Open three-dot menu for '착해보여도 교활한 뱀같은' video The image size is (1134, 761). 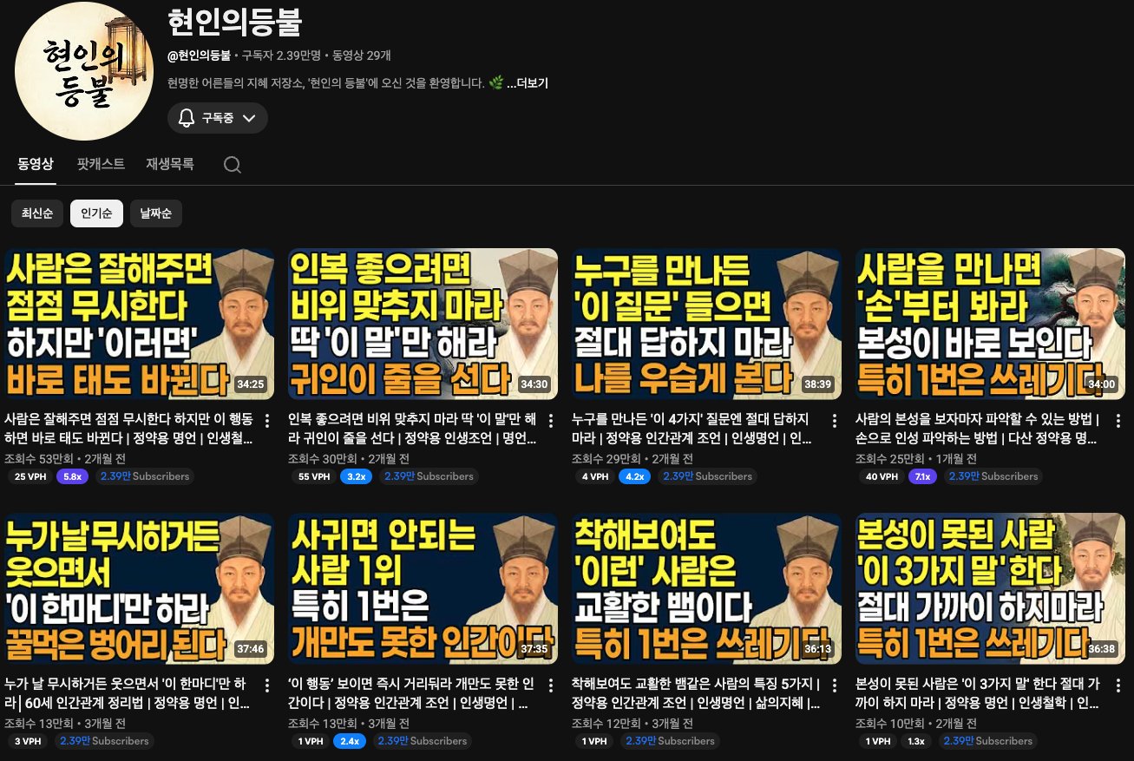[x=835, y=686]
